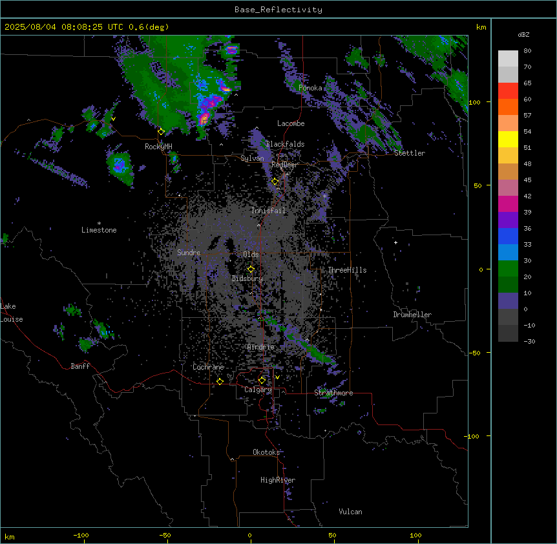Select the yellow diamond marker south of RedDeer
The height and width of the screenshot is (544, 557).
click(275, 182)
